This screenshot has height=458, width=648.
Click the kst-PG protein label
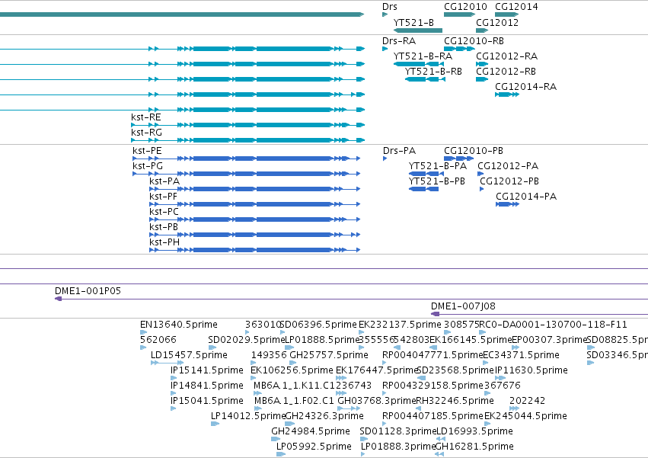148,166
